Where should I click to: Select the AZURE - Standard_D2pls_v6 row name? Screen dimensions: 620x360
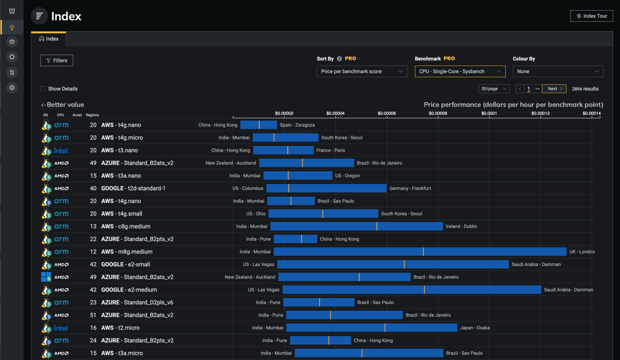coord(137,302)
